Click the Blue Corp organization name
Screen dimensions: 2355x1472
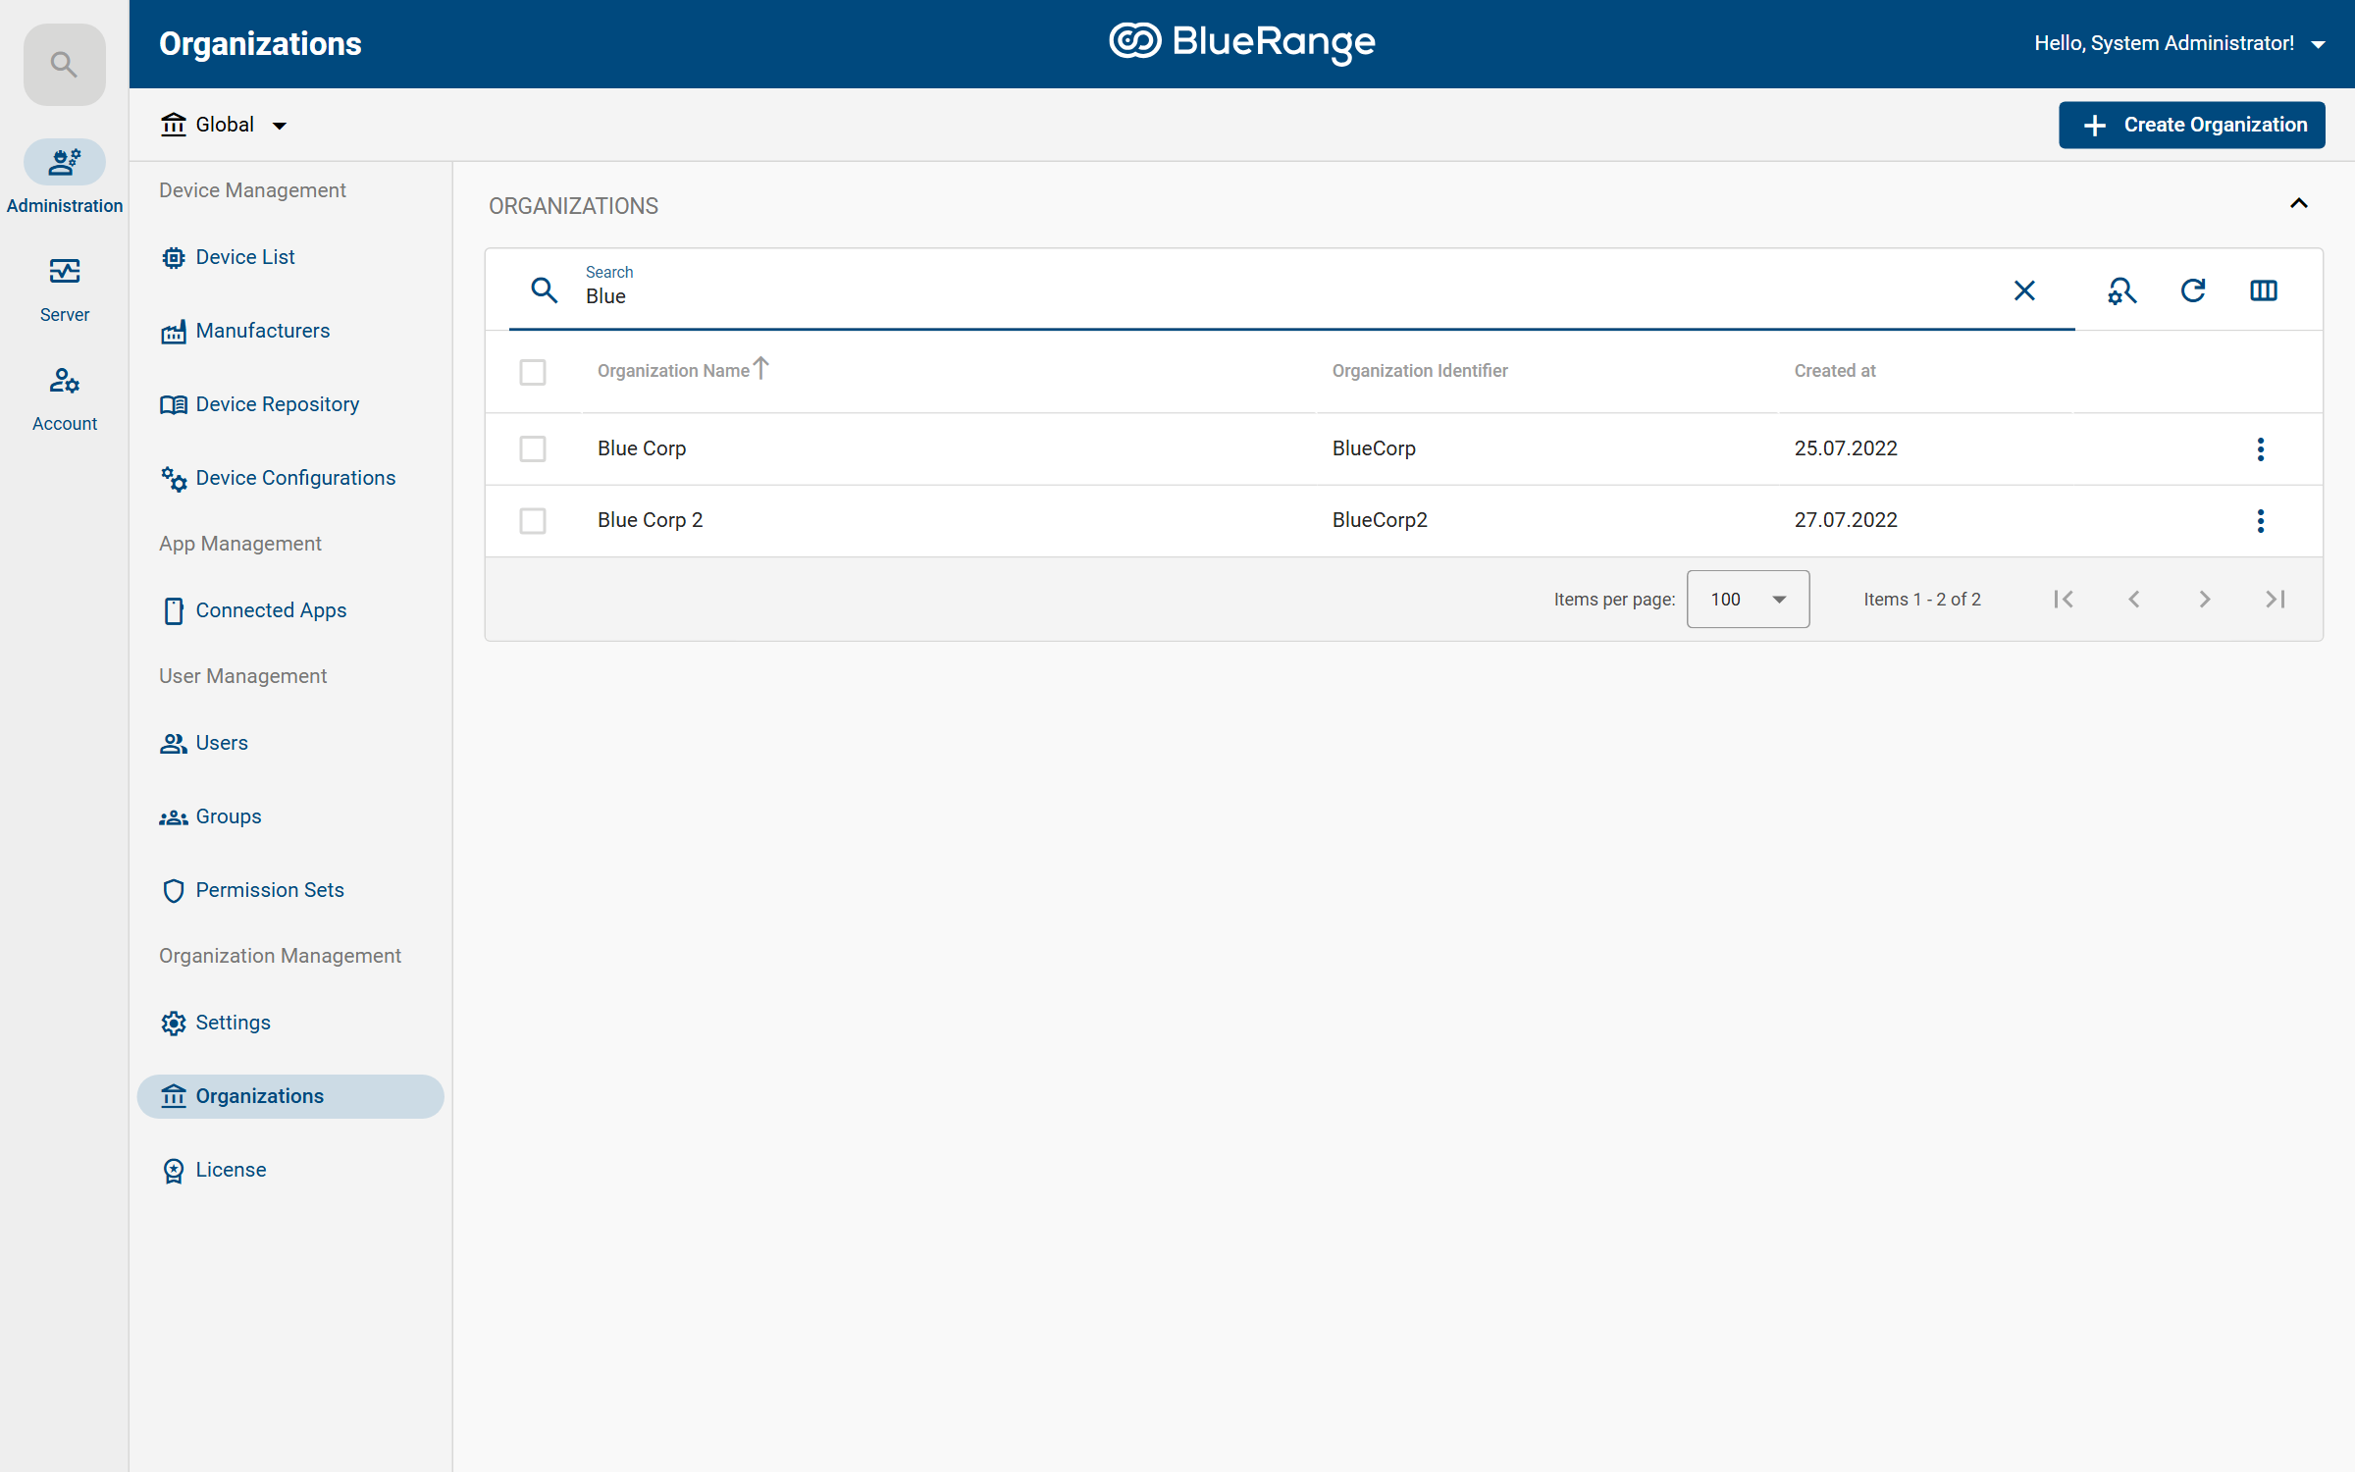tap(642, 448)
